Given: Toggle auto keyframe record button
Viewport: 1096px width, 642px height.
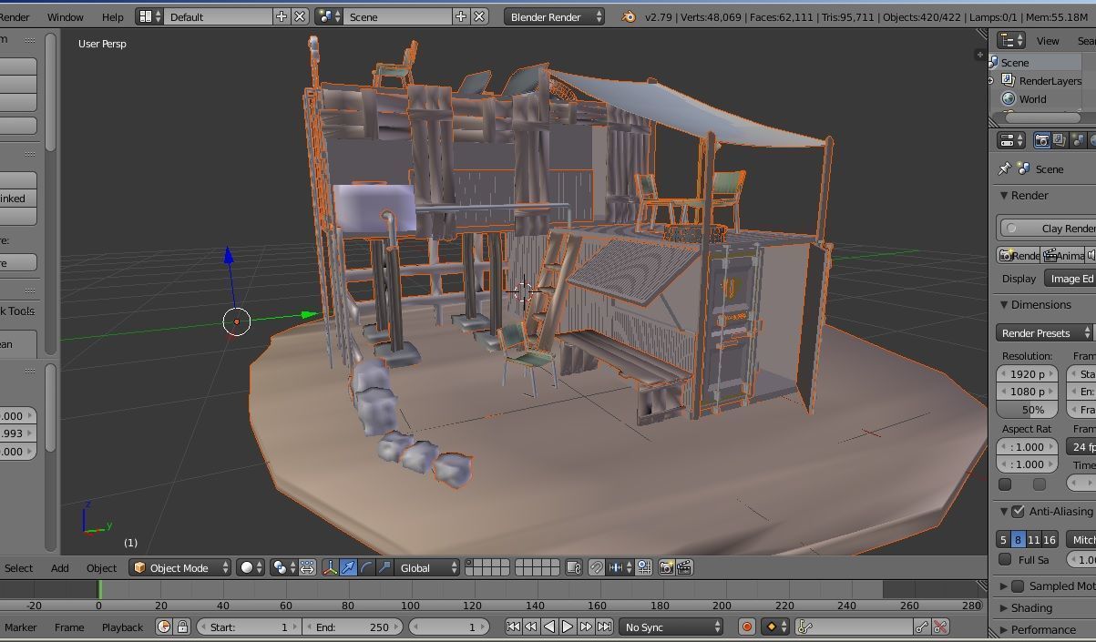Looking at the screenshot, I should [x=747, y=627].
